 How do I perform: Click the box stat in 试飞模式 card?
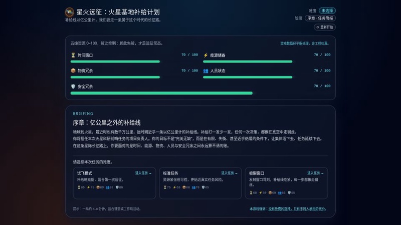point(100,187)
